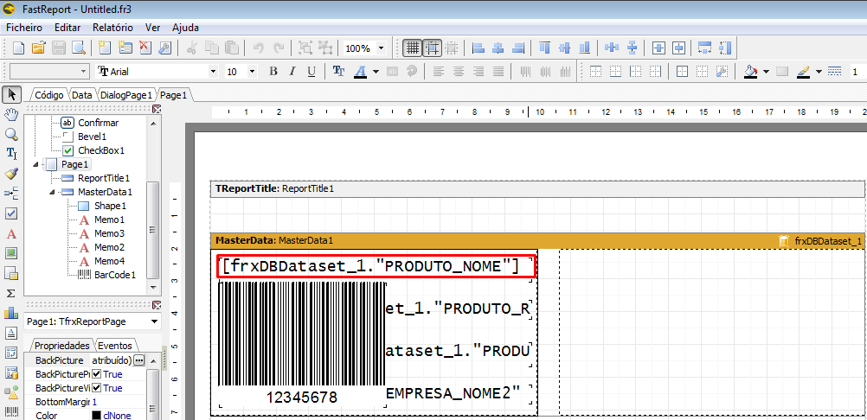Toggle the top frame line button
Screen dimensions: 867x420
tap(596, 71)
